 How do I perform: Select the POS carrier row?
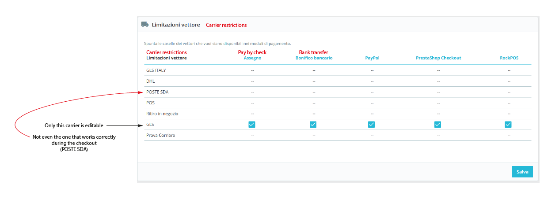pyautogui.click(x=150, y=103)
